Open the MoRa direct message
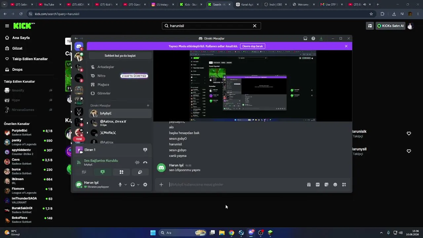This screenshot has height=238, width=423. [120, 133]
